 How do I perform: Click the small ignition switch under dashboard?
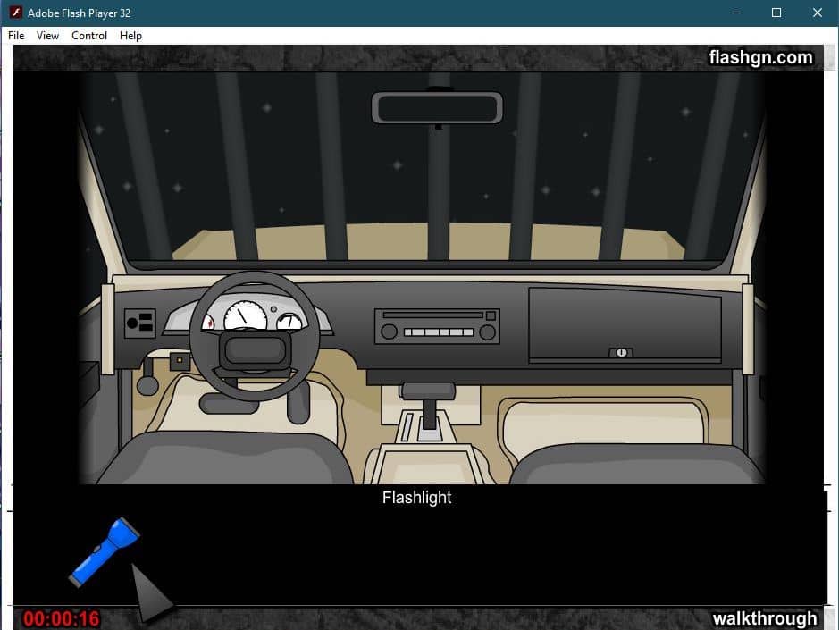point(180,362)
